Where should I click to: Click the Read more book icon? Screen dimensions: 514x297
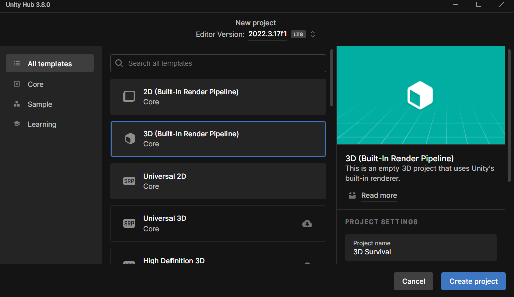pyautogui.click(x=352, y=195)
